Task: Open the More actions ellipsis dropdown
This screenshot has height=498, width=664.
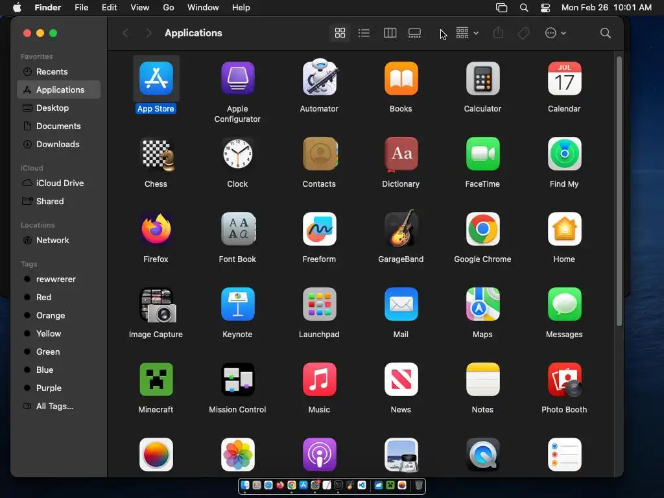Action: click(555, 32)
